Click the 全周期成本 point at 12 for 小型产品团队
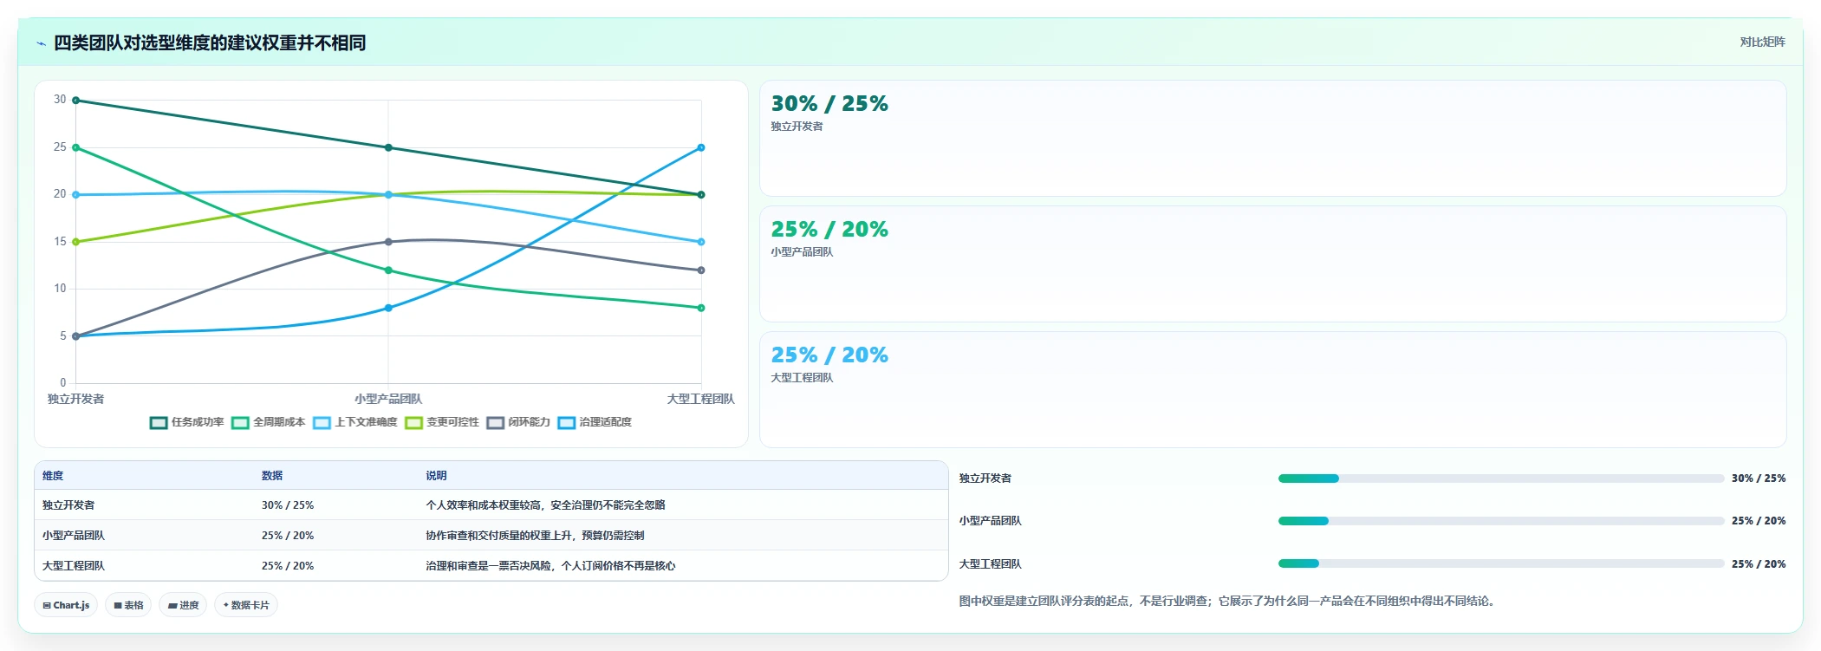1821x651 pixels. coord(388,270)
